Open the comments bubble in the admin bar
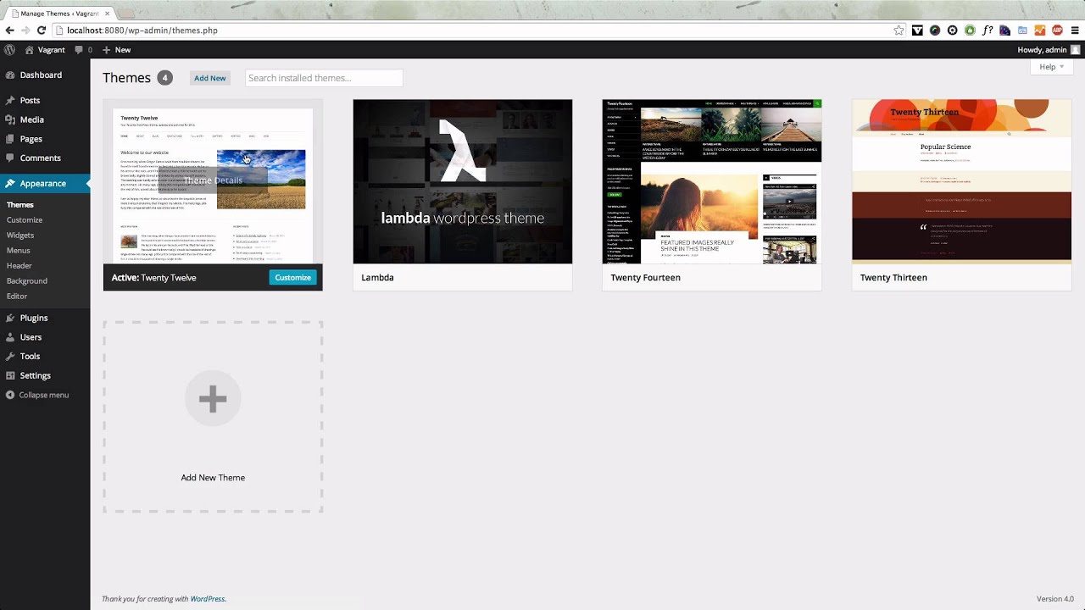Screen dimensions: 1085x610 (83, 50)
